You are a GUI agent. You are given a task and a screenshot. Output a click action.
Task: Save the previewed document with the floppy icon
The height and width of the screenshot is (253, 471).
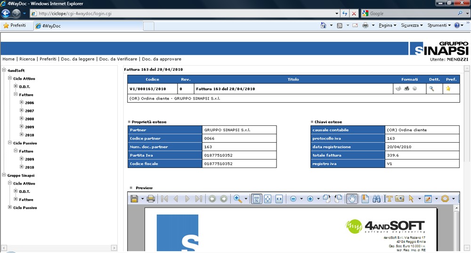coord(134,199)
